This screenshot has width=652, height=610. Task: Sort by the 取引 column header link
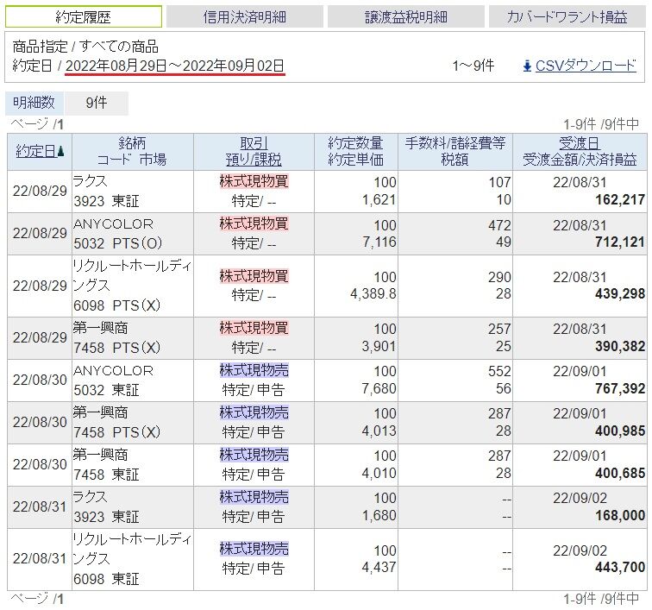tap(254, 143)
